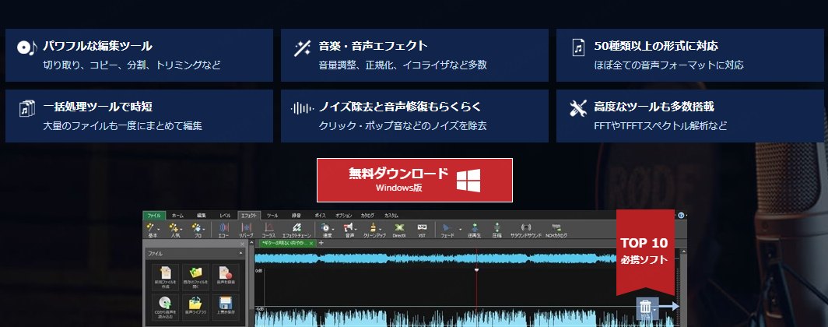828x327 pixels.
Task: Click the red playhead marker on waveform
Action: [x=476, y=270]
